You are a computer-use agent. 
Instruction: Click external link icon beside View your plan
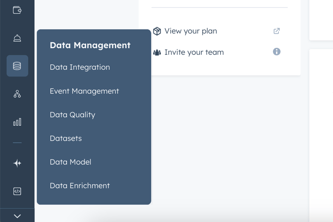click(276, 31)
